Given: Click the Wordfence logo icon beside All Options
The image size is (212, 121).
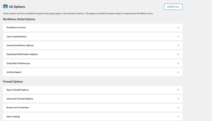Looking at the screenshot, I should [5, 6].
